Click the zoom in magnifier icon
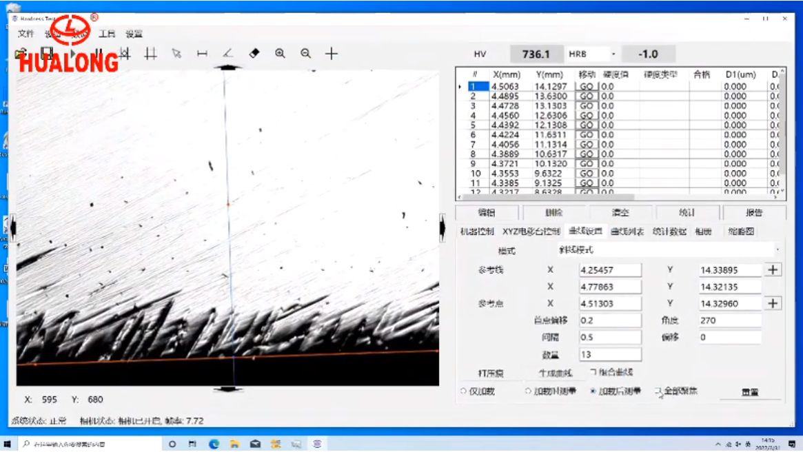This screenshot has height=452, width=803. 280,53
